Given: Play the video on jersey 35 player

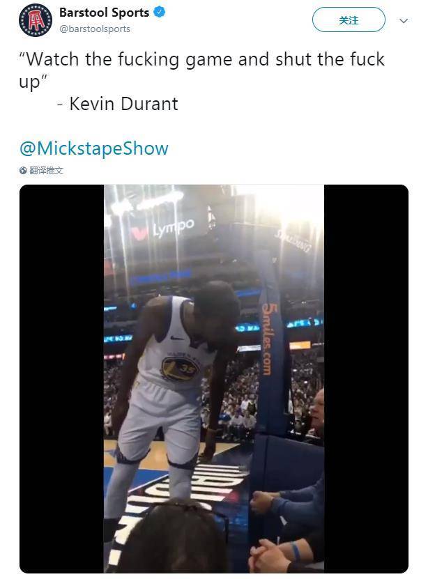Looking at the screenshot, I should (x=214, y=378).
